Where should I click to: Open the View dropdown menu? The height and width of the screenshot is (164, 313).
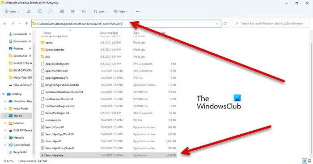(121, 12)
